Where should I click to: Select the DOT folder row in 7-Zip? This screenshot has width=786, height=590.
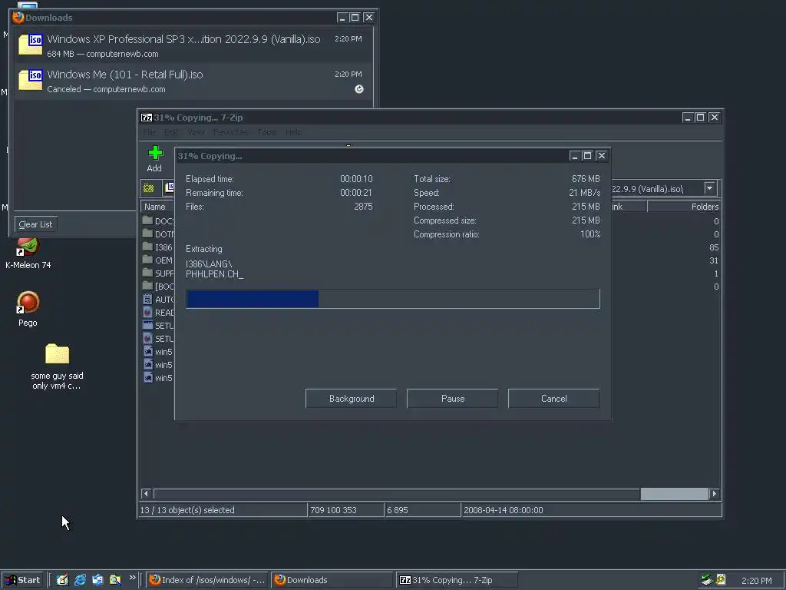coord(158,234)
